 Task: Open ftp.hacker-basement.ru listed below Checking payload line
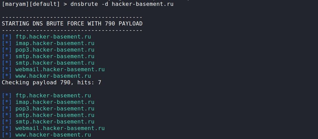[53, 95]
